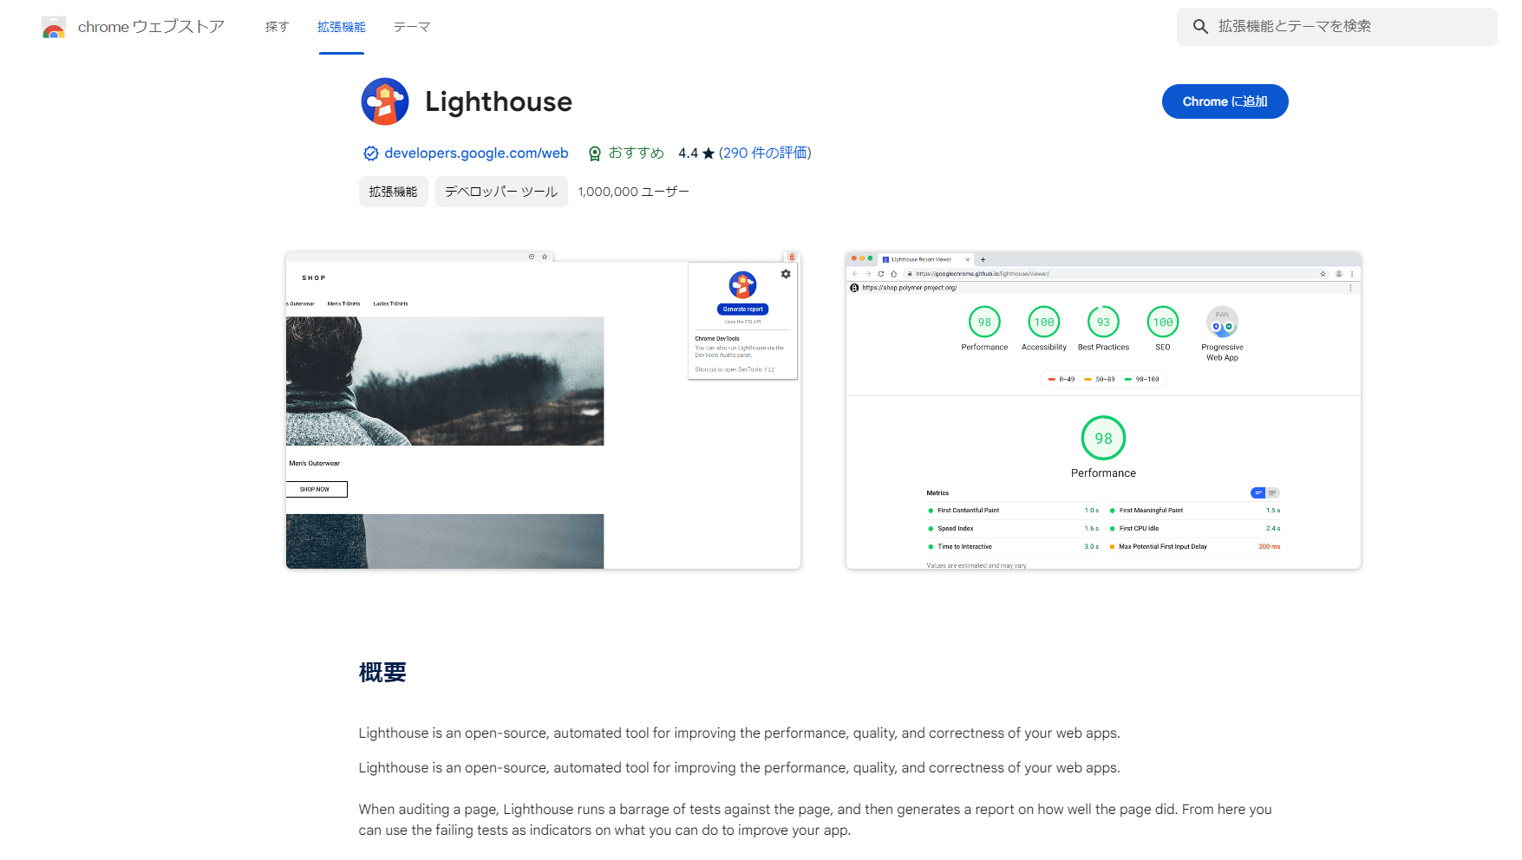Open the shop page screenshot thumbnail

click(543, 411)
